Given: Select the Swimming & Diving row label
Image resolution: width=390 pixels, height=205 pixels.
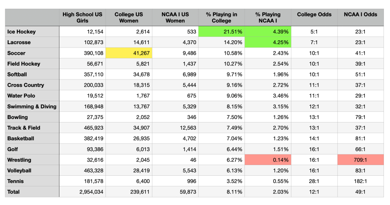Looking at the screenshot, I should 32,106.
